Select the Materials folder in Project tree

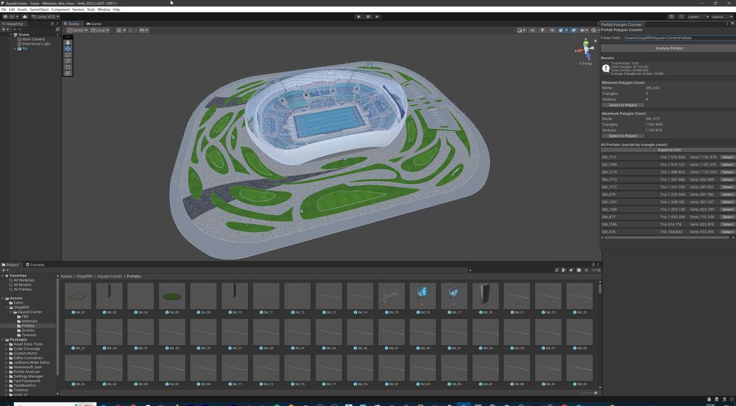29,321
